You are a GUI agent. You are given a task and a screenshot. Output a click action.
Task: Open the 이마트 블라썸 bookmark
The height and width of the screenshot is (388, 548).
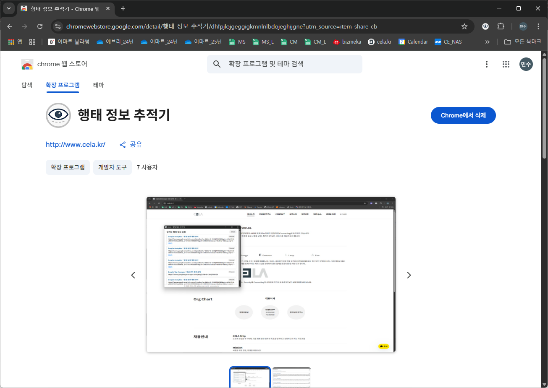(69, 42)
